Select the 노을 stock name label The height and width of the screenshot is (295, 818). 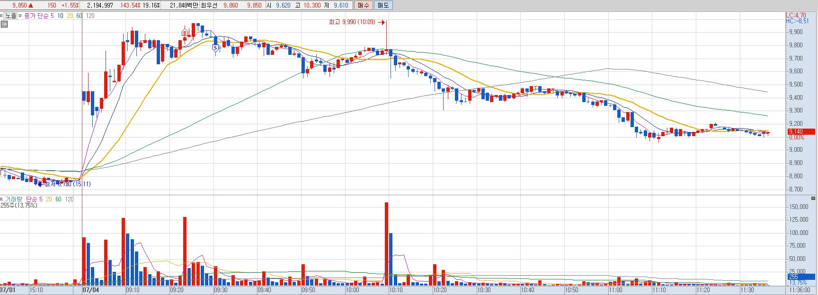pyautogui.click(x=11, y=16)
